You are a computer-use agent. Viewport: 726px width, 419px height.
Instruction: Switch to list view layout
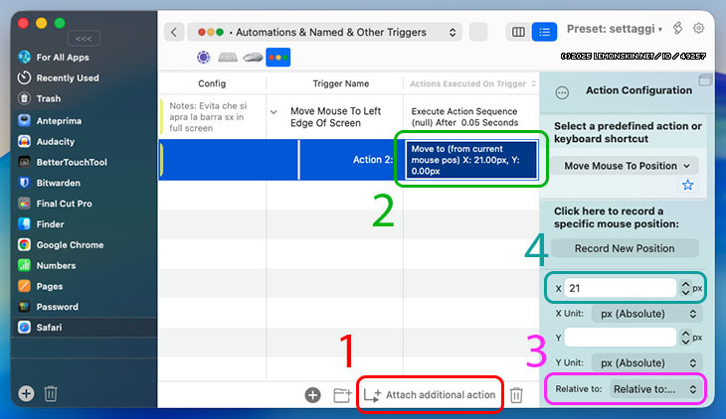tap(544, 32)
